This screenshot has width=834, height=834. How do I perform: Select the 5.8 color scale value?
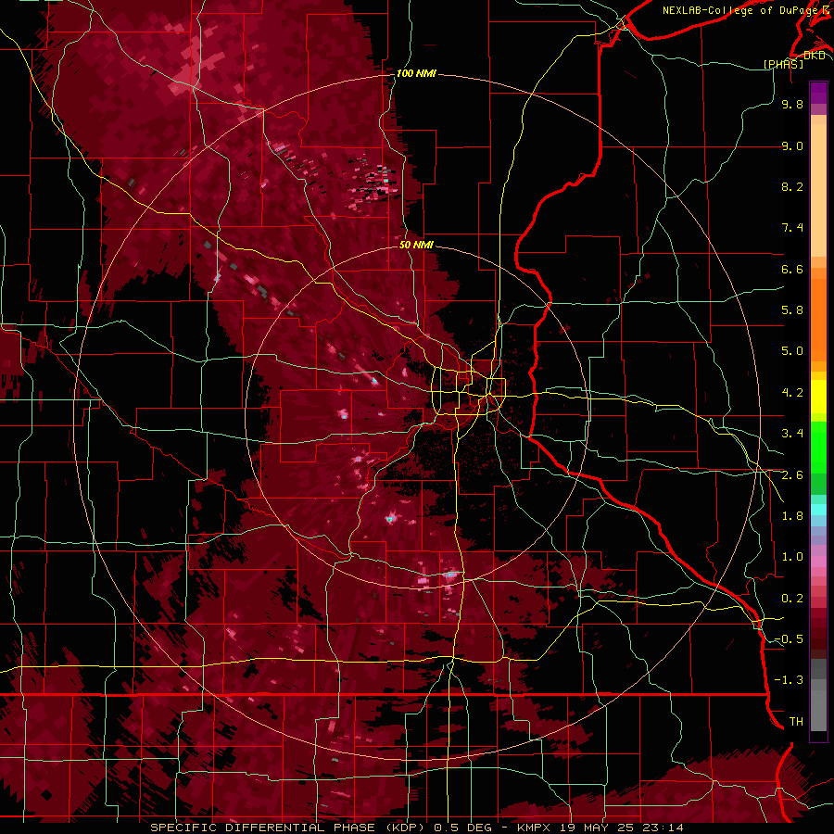pyautogui.click(x=792, y=310)
